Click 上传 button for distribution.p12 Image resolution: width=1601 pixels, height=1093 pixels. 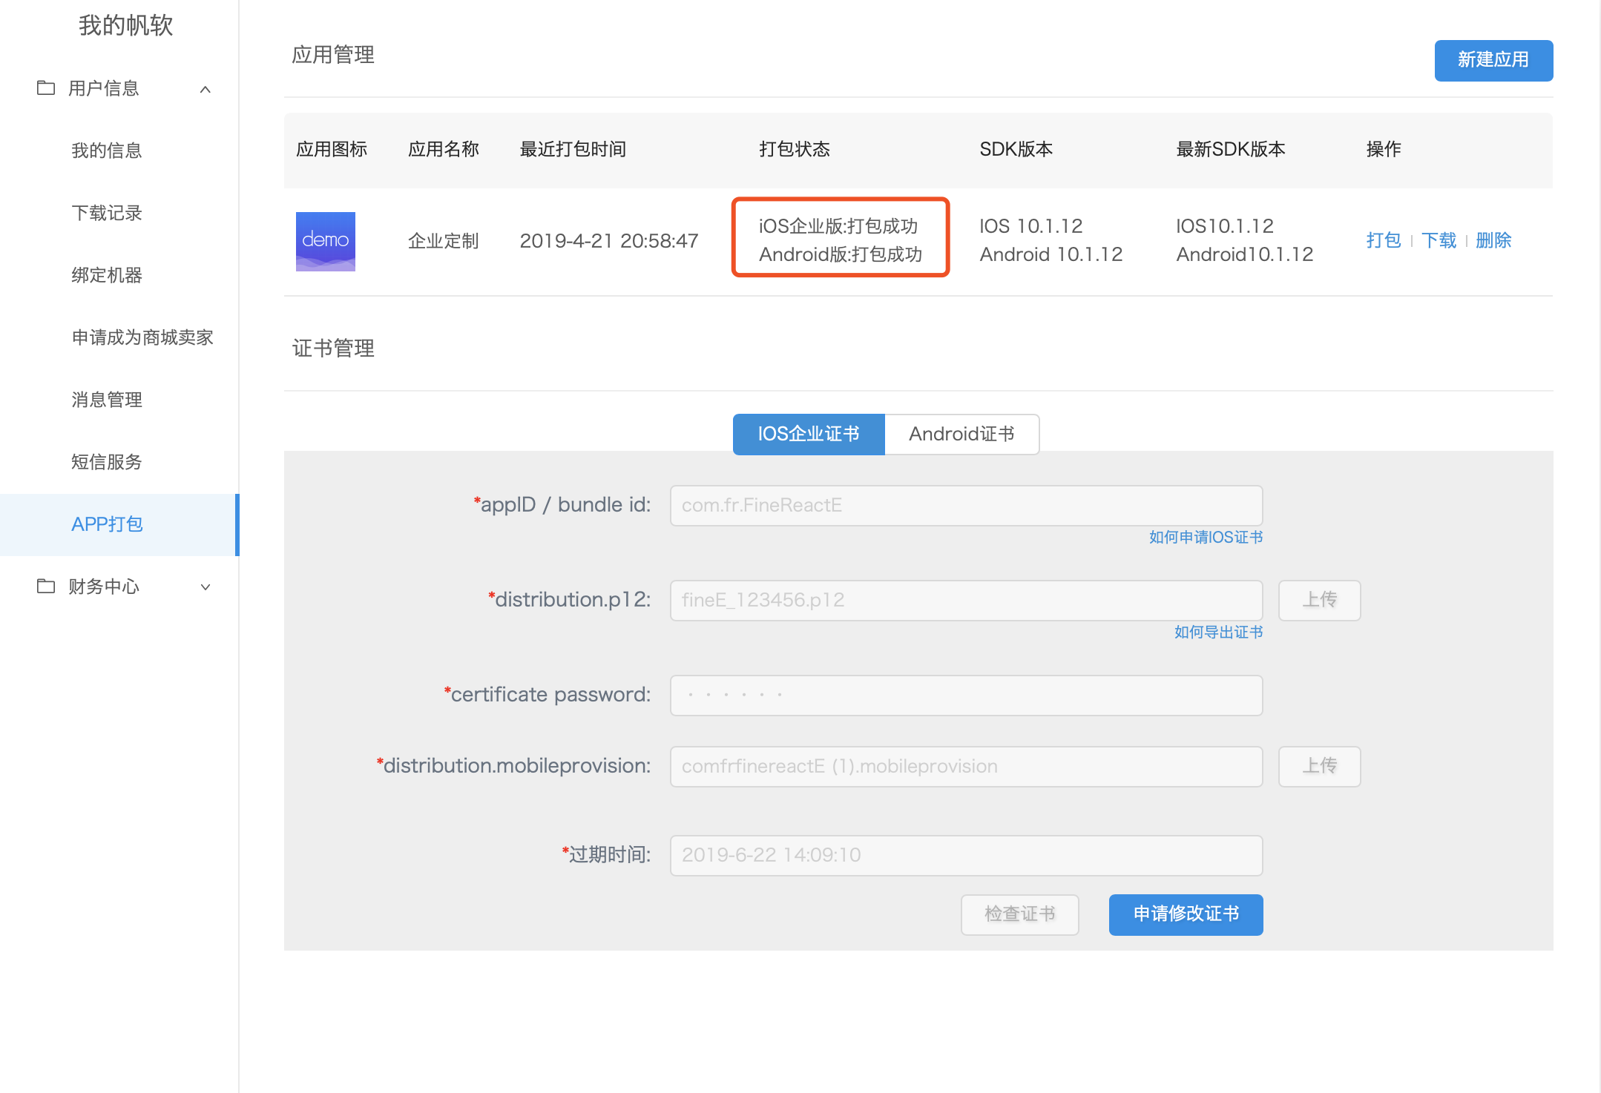pos(1319,600)
